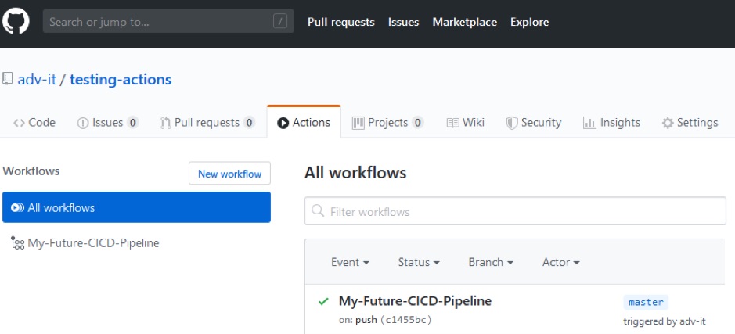Image resolution: width=735 pixels, height=334 pixels.
Task: Click the repository book icon beside adv-it
Action: click(x=8, y=79)
